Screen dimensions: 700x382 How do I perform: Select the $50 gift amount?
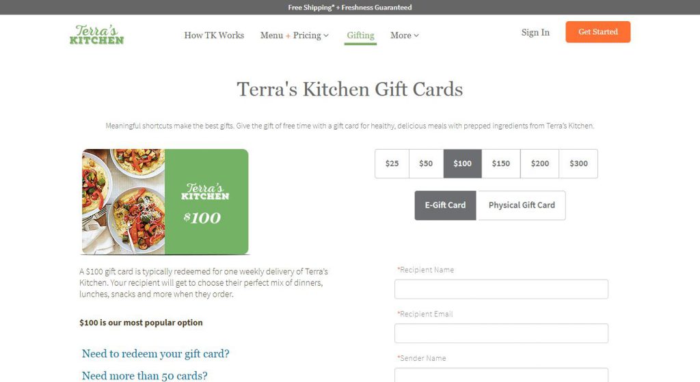(426, 163)
